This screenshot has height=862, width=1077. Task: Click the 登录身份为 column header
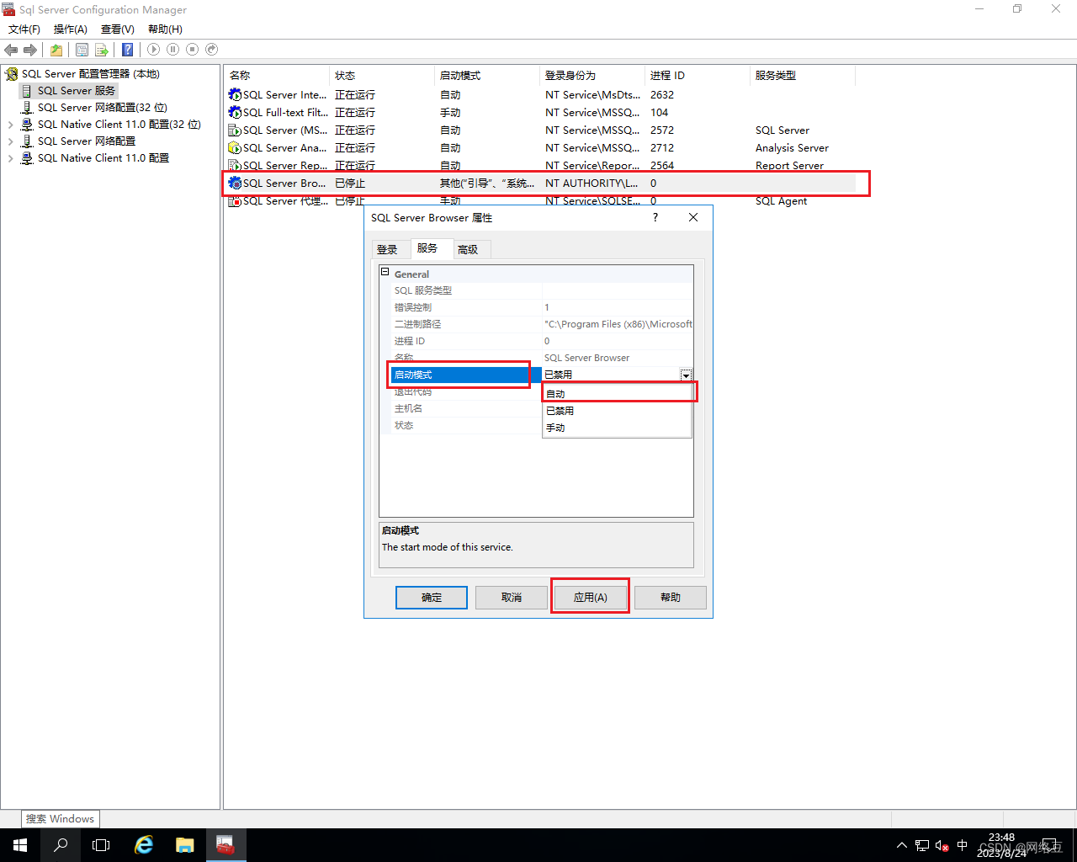tap(592, 76)
